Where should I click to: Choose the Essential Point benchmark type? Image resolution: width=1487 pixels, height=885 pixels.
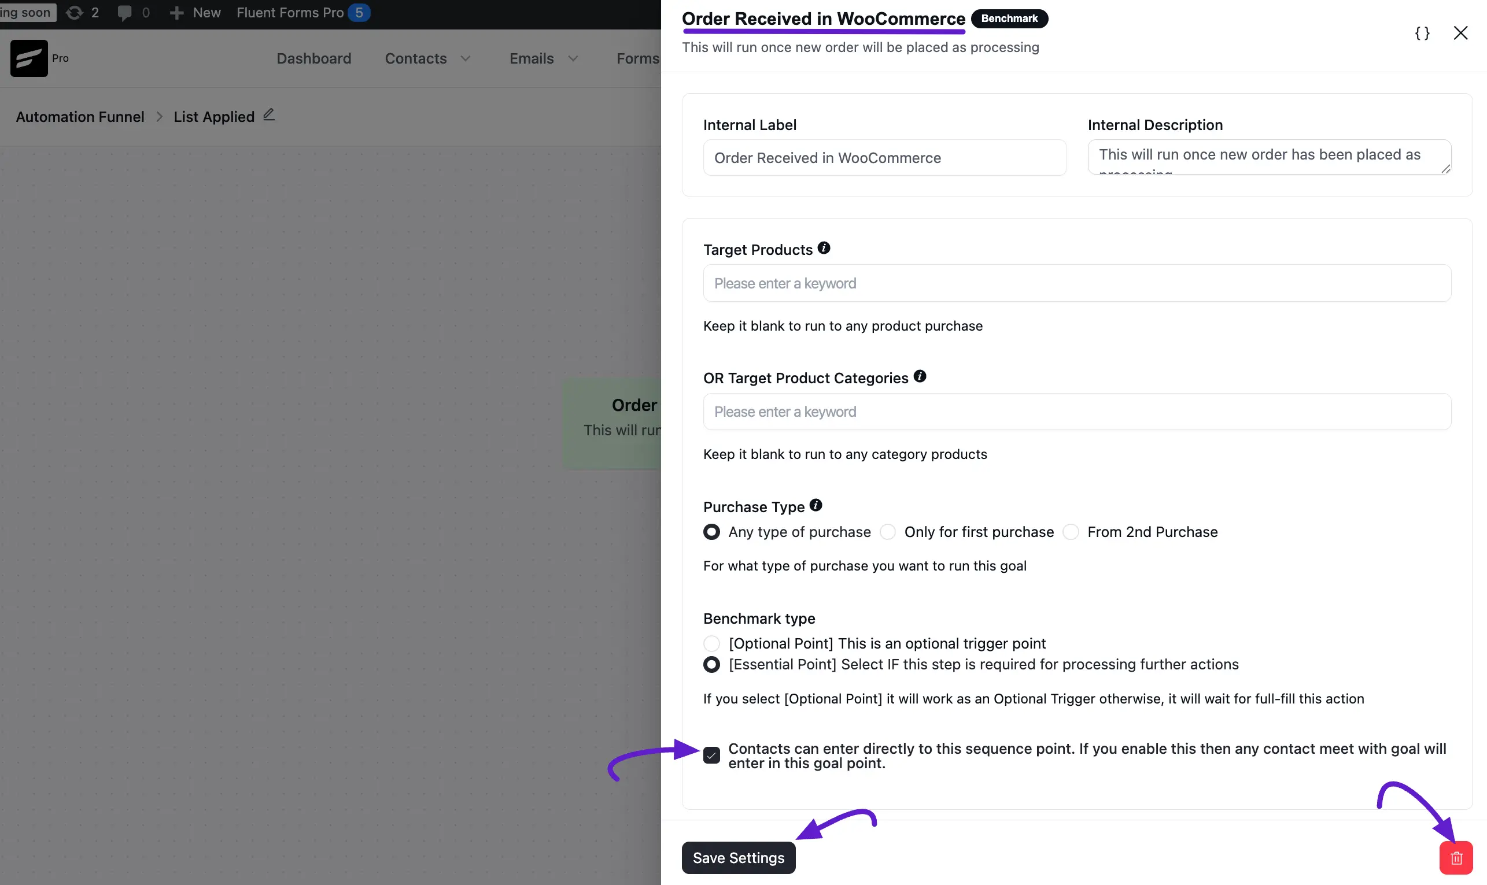[x=711, y=664]
